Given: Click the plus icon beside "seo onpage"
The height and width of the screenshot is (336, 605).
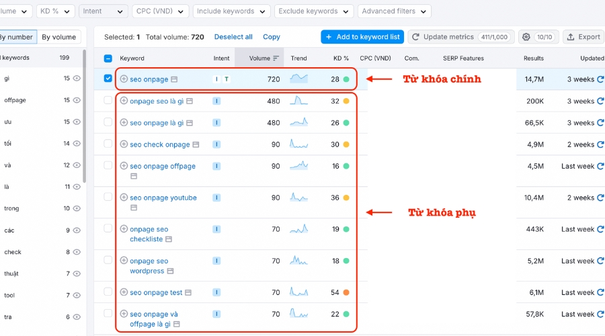Looking at the screenshot, I should [x=124, y=79].
